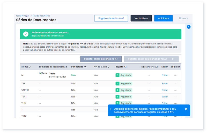Viewport: 207px width, 133px height.
Task: Click Registar todas as séries na AT
Action: click(101, 59)
